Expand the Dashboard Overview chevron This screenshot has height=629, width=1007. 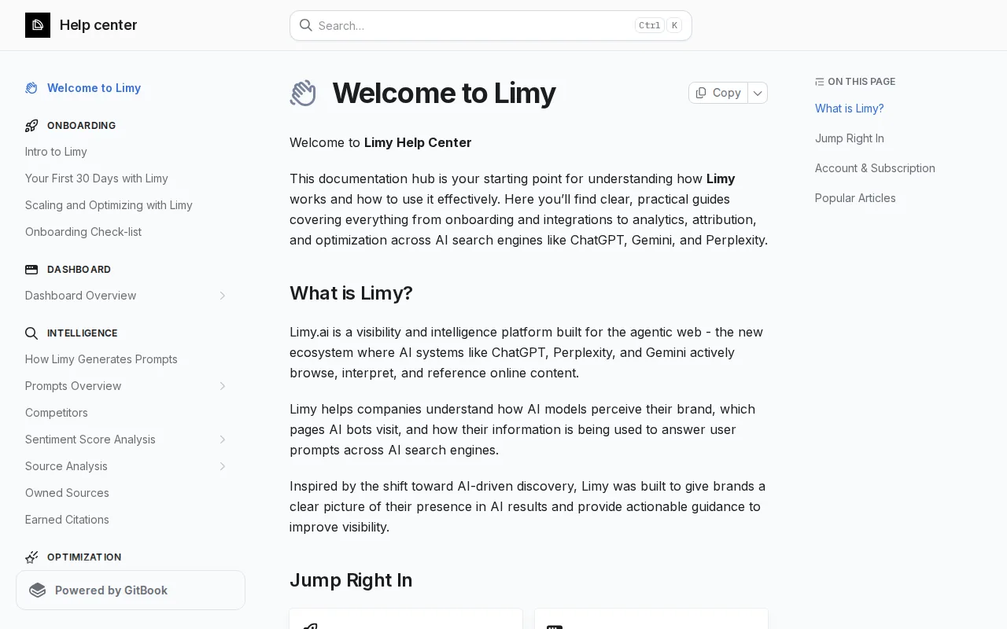click(223, 296)
